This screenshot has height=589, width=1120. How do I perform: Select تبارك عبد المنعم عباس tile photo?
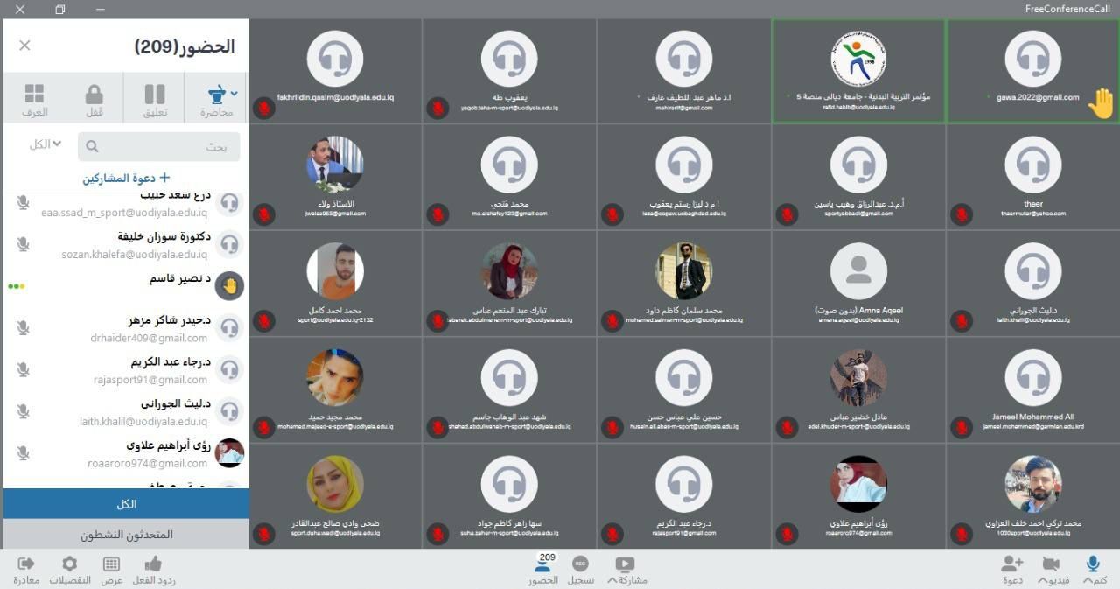[x=509, y=271]
